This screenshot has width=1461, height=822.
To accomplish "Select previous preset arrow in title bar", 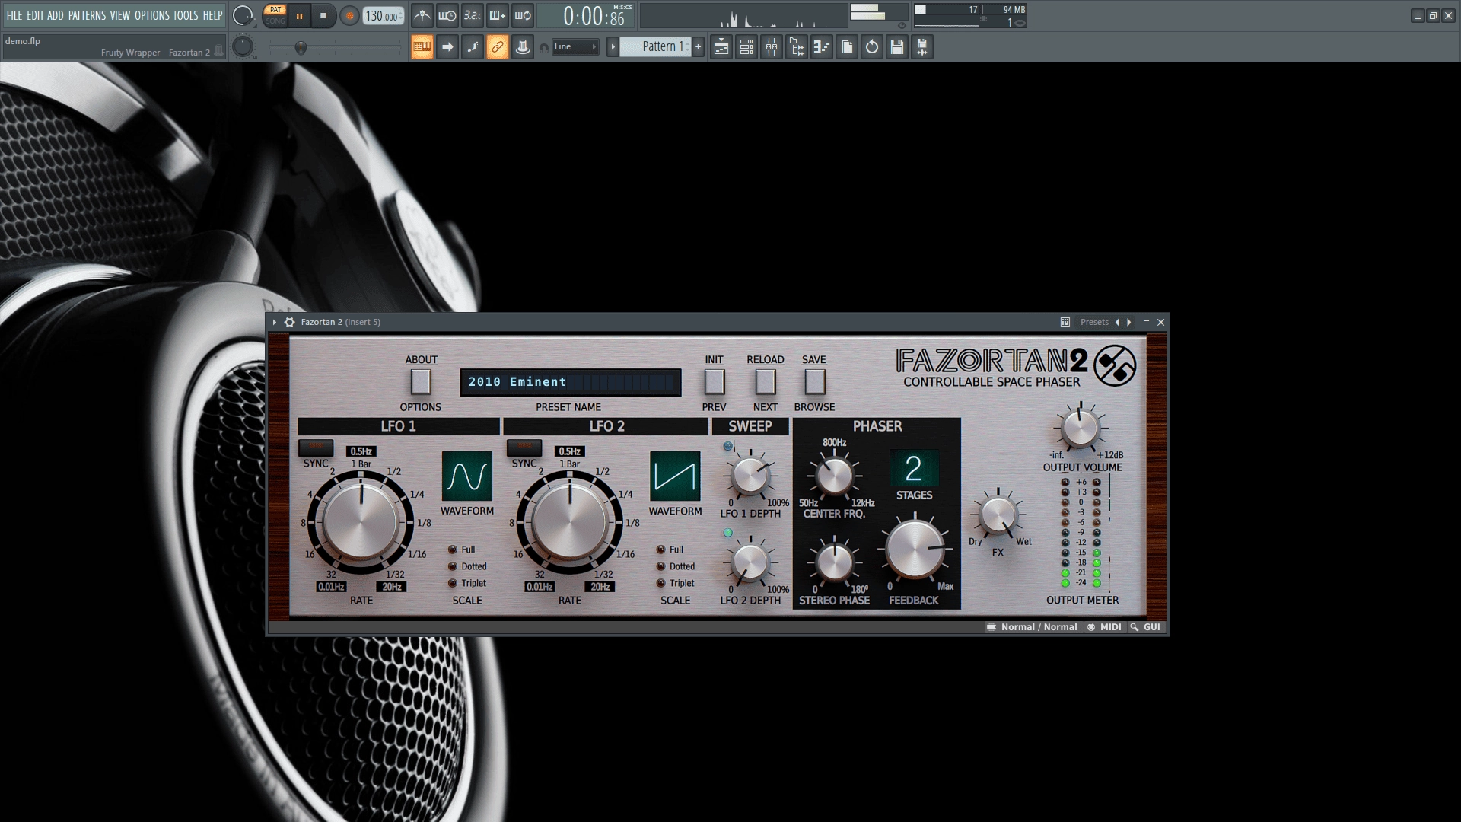I will tap(1117, 322).
